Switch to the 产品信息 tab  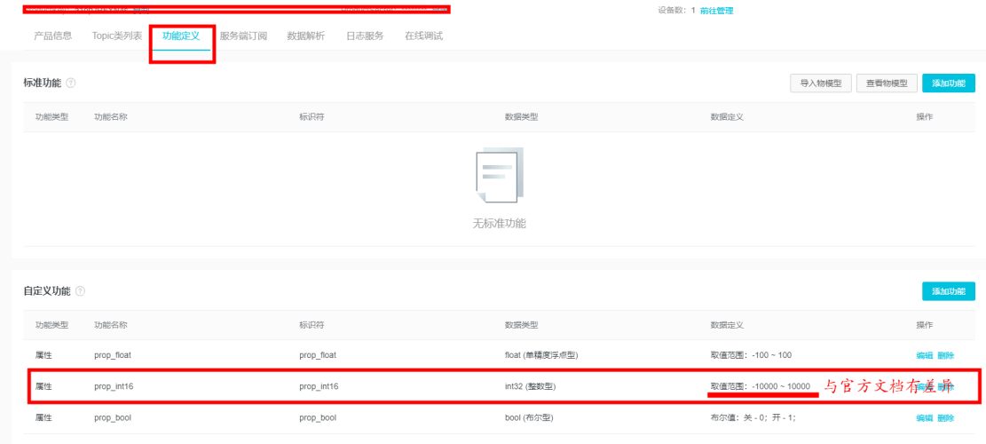pyautogui.click(x=52, y=36)
